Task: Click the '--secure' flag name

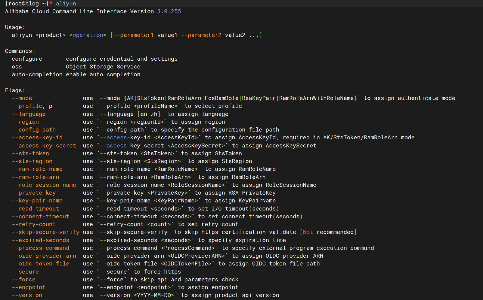Action: pos(25,272)
